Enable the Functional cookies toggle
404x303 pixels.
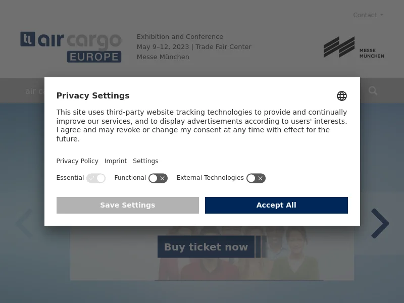[x=158, y=178]
